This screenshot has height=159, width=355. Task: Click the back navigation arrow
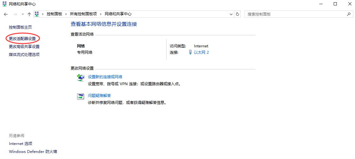pos(6,14)
